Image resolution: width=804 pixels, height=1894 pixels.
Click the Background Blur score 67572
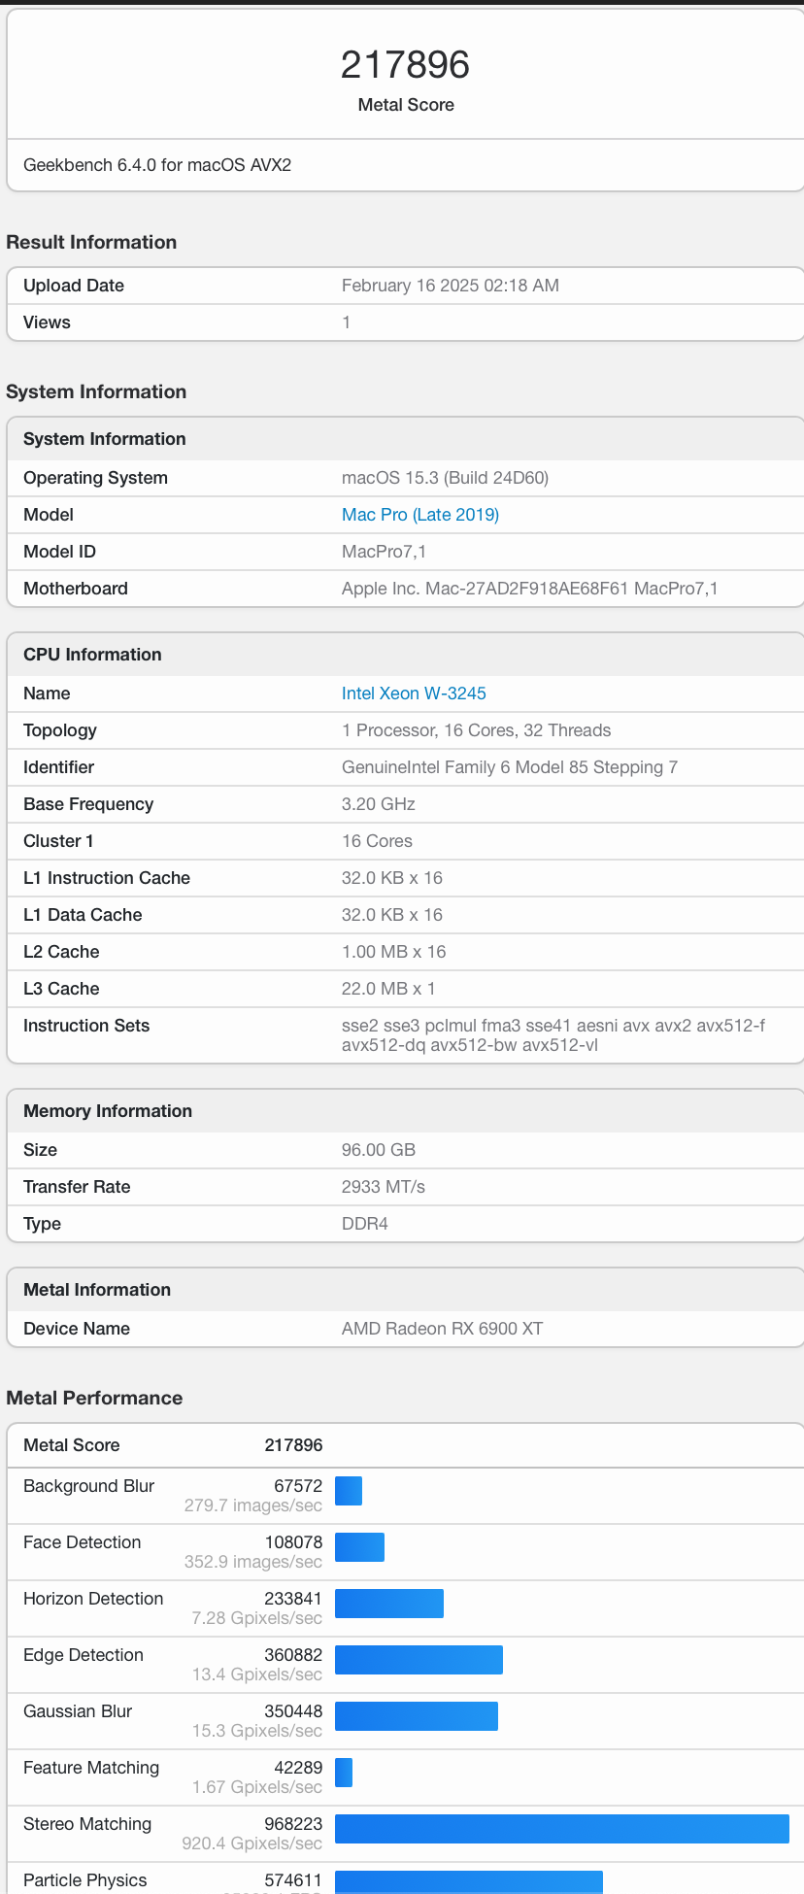[x=298, y=1486]
